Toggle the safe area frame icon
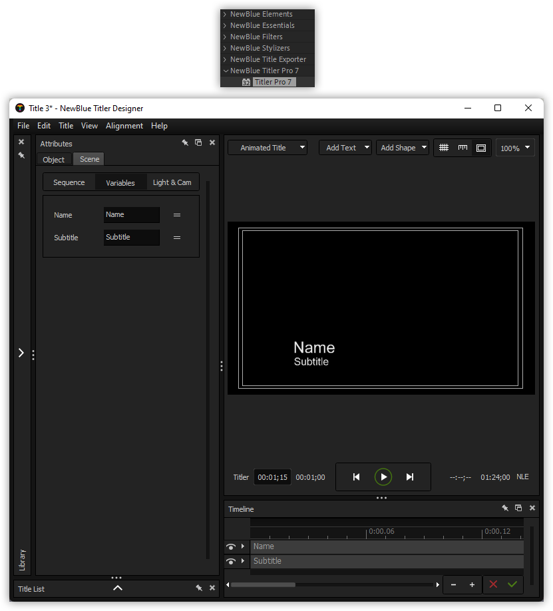The width and height of the screenshot is (553, 611). click(x=481, y=148)
